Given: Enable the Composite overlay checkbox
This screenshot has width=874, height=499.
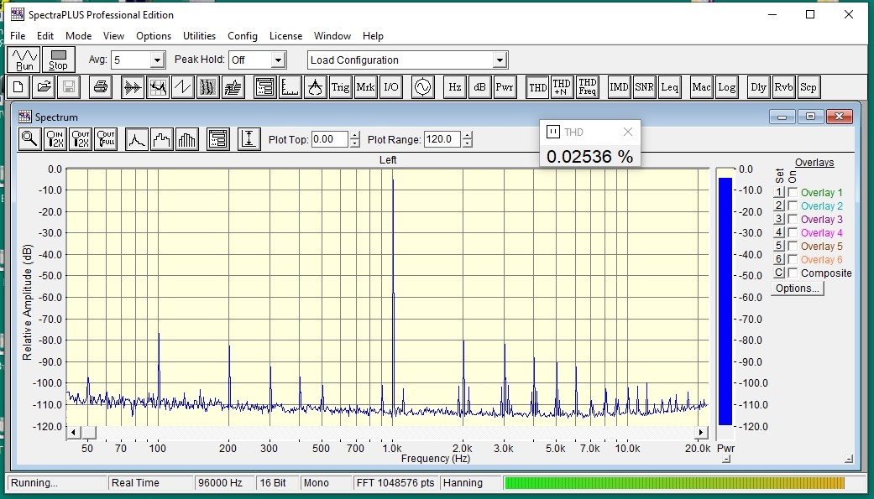Looking at the screenshot, I should (793, 273).
